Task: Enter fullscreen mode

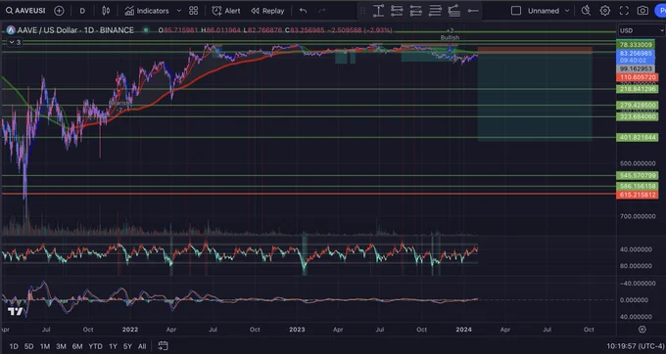Action: coord(624,11)
